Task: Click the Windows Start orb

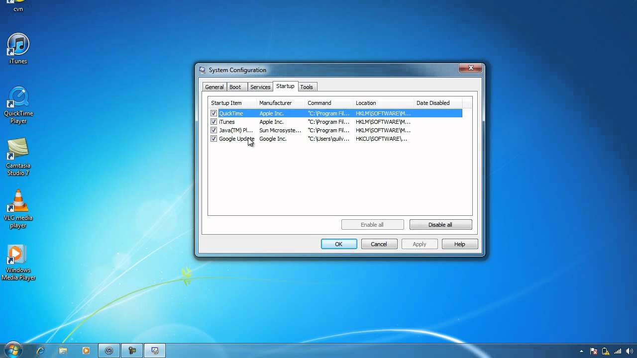Action: [12, 350]
